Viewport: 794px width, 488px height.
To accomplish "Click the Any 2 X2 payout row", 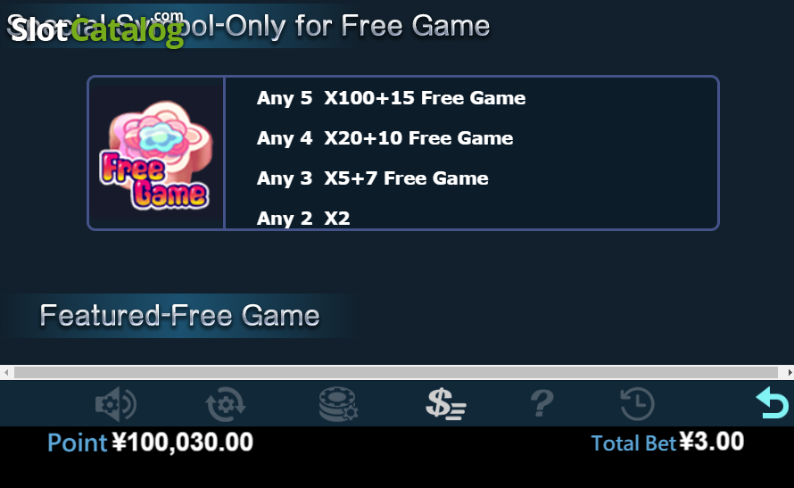I will click(x=302, y=219).
